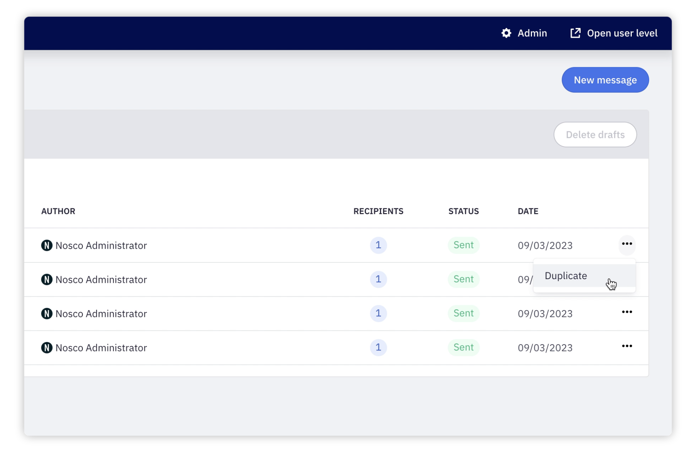This screenshot has width=696, height=453.
Task: Click the external-link icon beside Open user level
Action: point(575,33)
